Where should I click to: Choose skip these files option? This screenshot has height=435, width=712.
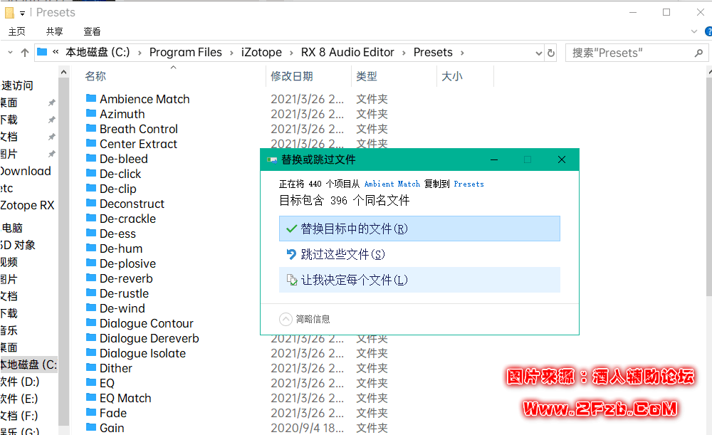click(x=419, y=254)
